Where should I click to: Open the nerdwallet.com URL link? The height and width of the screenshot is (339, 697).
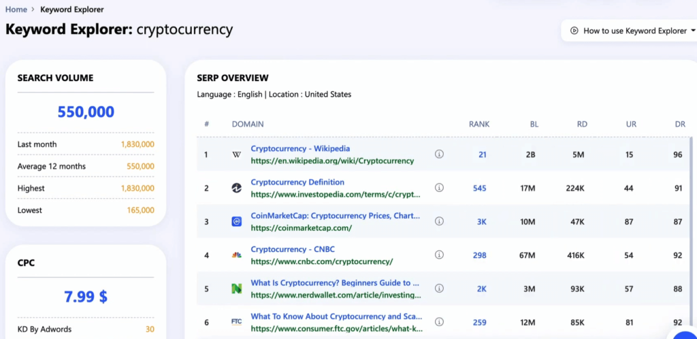[336, 295]
